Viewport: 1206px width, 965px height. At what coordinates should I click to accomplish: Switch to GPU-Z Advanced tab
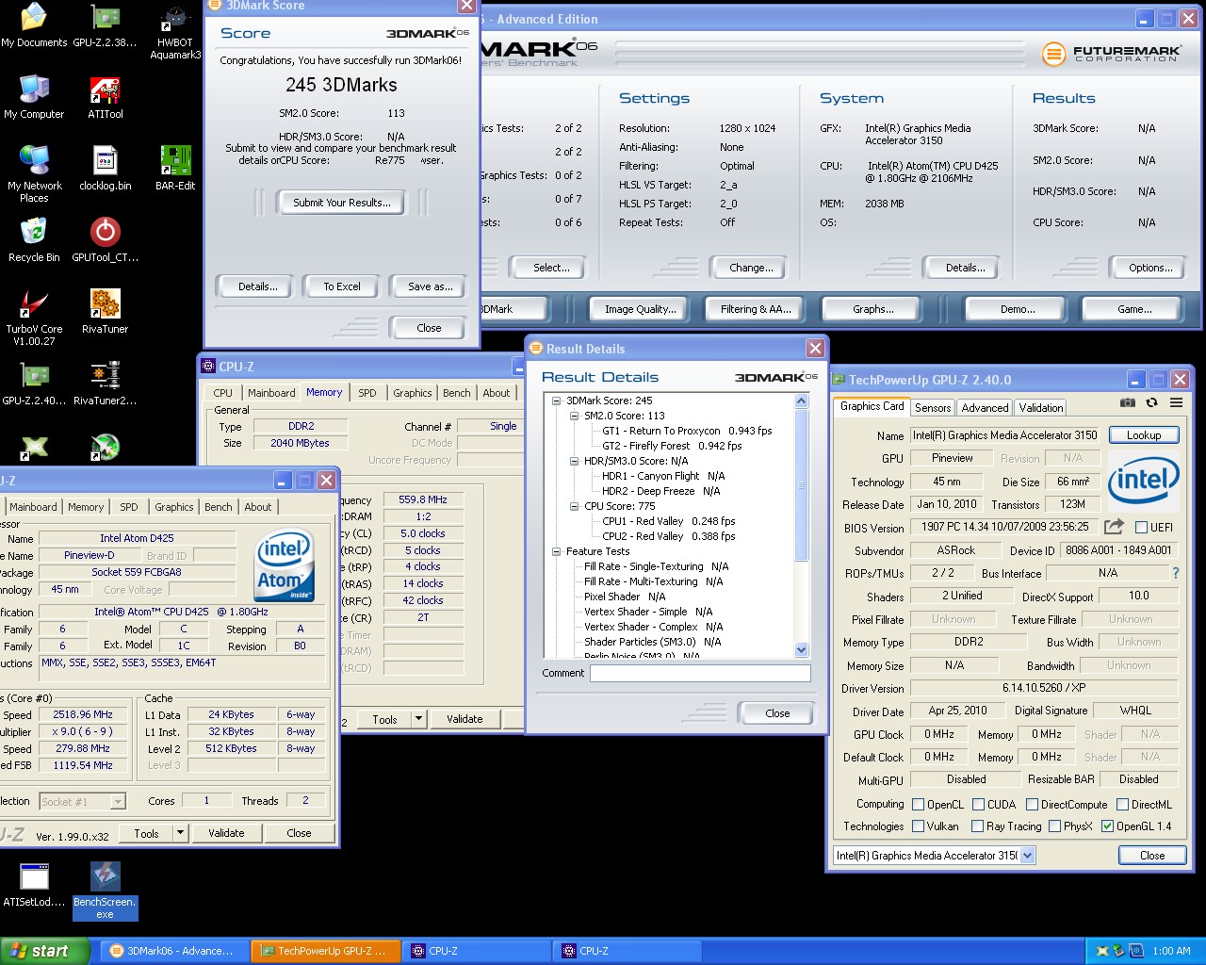[x=985, y=408]
